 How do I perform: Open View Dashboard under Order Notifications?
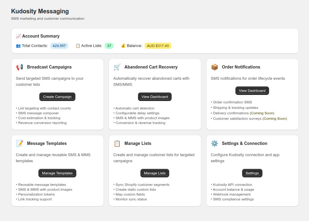click(252, 91)
